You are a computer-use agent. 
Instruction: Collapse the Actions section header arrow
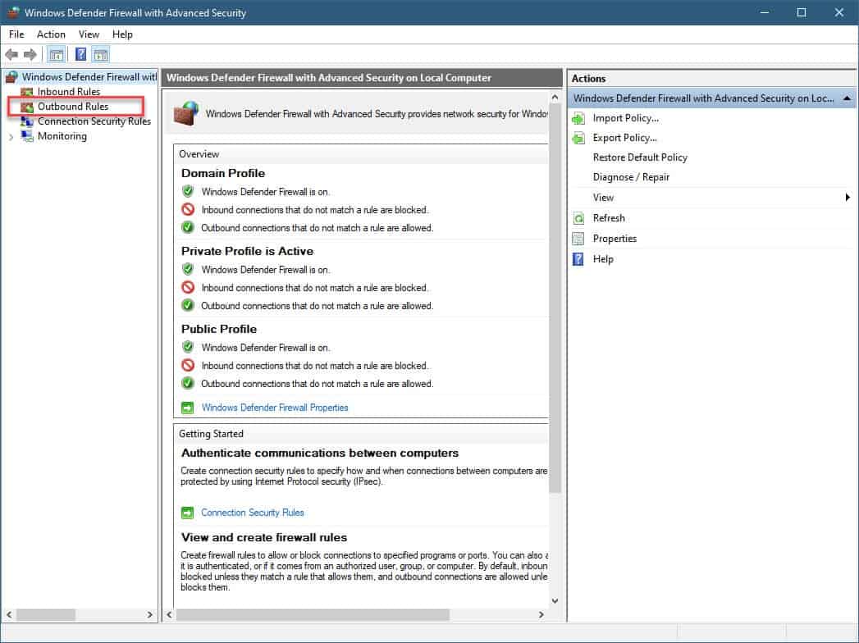click(847, 98)
